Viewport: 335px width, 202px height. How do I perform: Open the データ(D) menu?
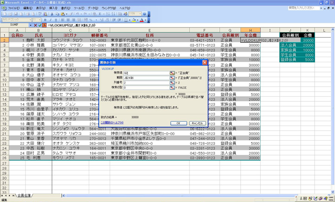coord(93,8)
